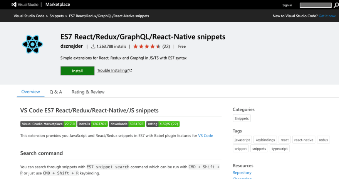
Task: Click the '1,263,788 installs' text
Action: [x=111, y=46]
